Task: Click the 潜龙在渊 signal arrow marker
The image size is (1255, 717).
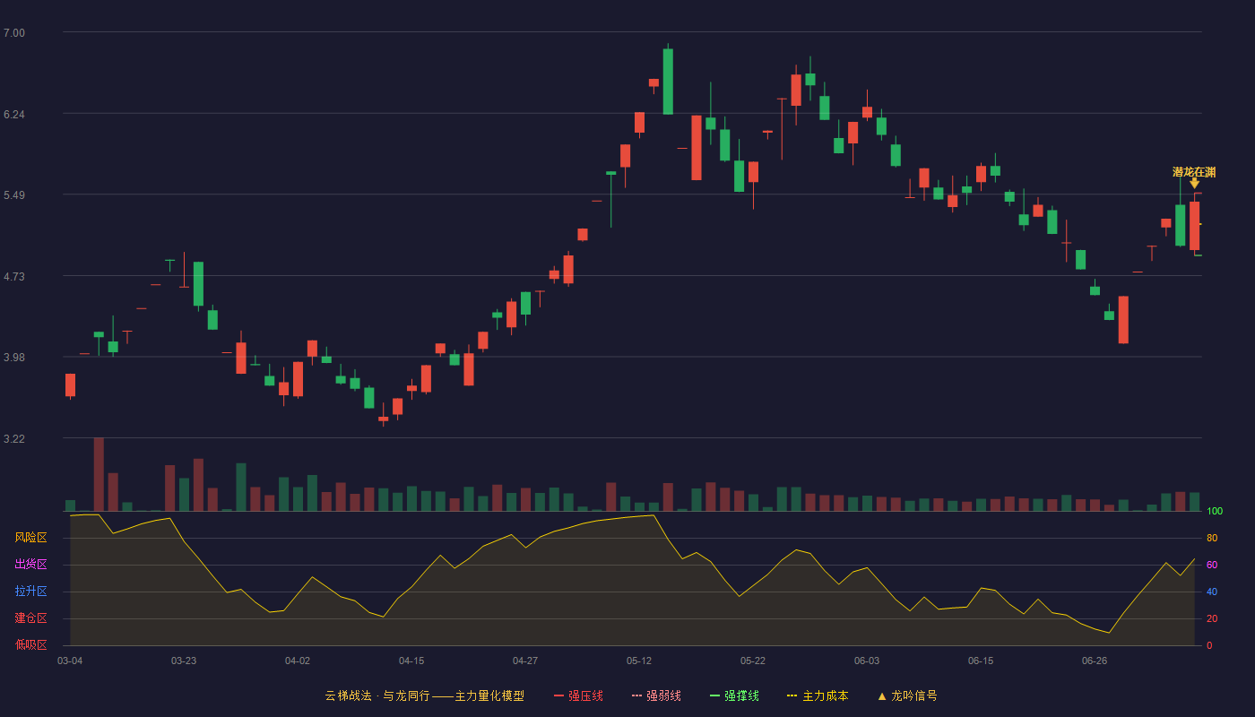Action: pyautogui.click(x=1194, y=183)
